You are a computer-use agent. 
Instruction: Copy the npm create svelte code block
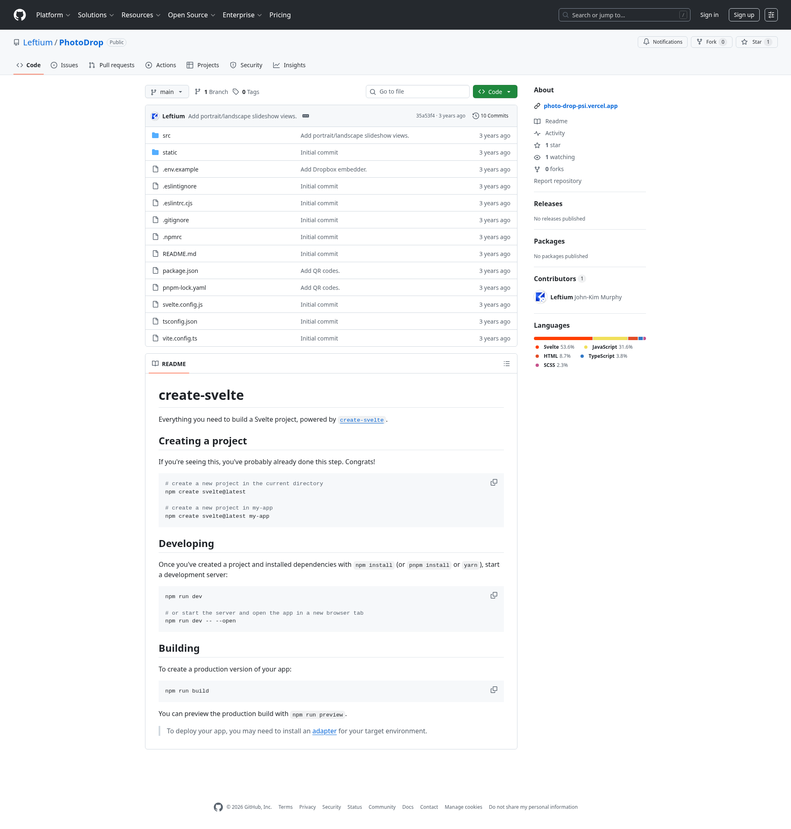click(x=494, y=482)
